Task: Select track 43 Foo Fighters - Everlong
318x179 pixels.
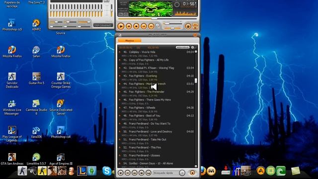Action: pyautogui.click(x=157, y=78)
